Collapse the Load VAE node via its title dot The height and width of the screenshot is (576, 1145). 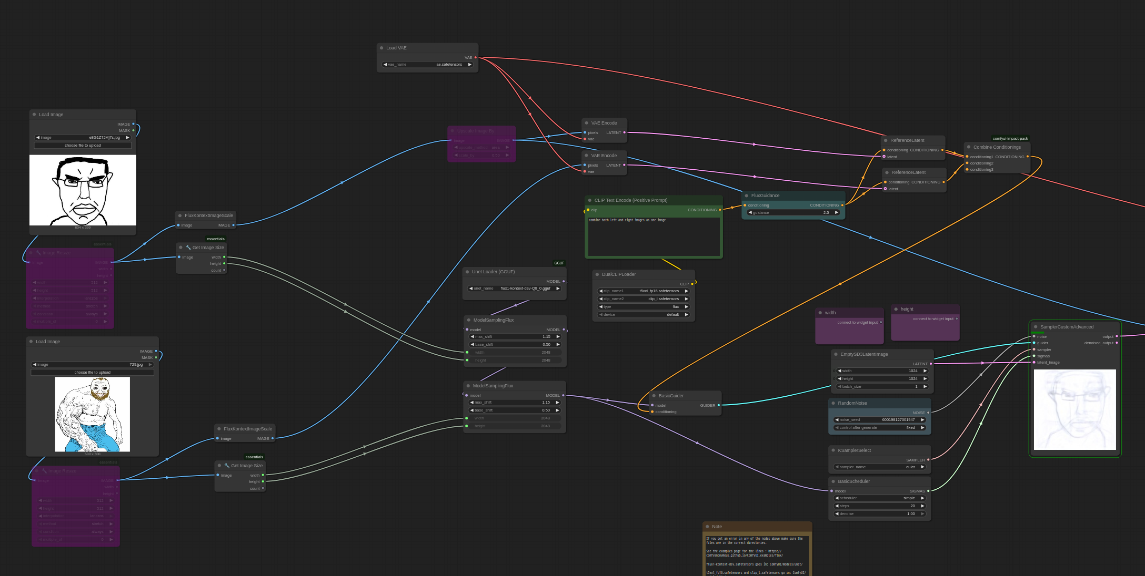(x=381, y=48)
